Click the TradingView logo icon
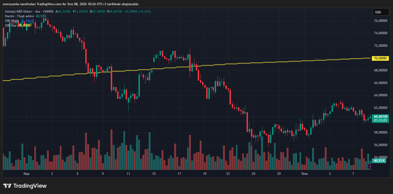The image size is (393, 194). pyautogui.click(x=7, y=186)
